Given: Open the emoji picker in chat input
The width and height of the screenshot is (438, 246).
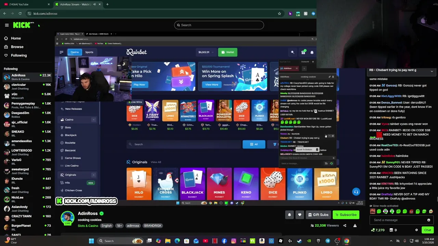Looking at the screenshot, I should pyautogui.click(x=428, y=220).
